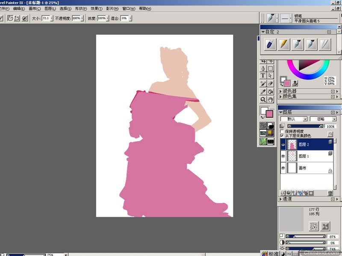Screen dimensions: 342x256
Task: Select the Pen tool in toolbox
Action: coord(263,68)
